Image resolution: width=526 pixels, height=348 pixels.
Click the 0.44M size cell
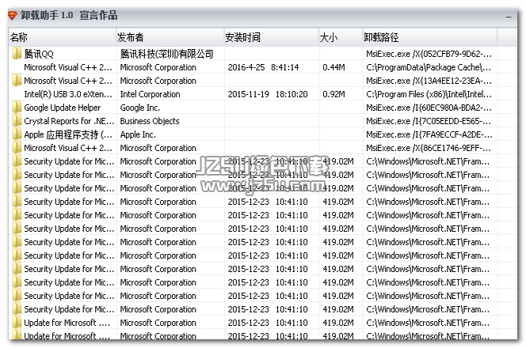tap(334, 67)
